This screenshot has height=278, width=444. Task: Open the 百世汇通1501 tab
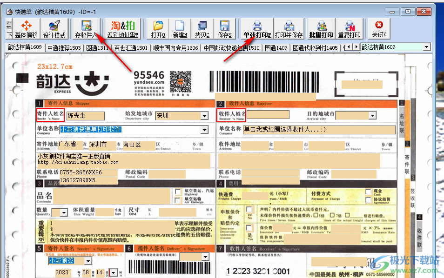(x=131, y=48)
